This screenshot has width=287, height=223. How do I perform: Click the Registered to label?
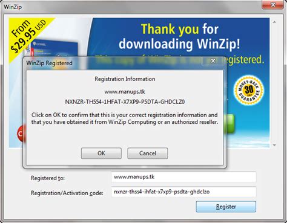click(x=48, y=178)
